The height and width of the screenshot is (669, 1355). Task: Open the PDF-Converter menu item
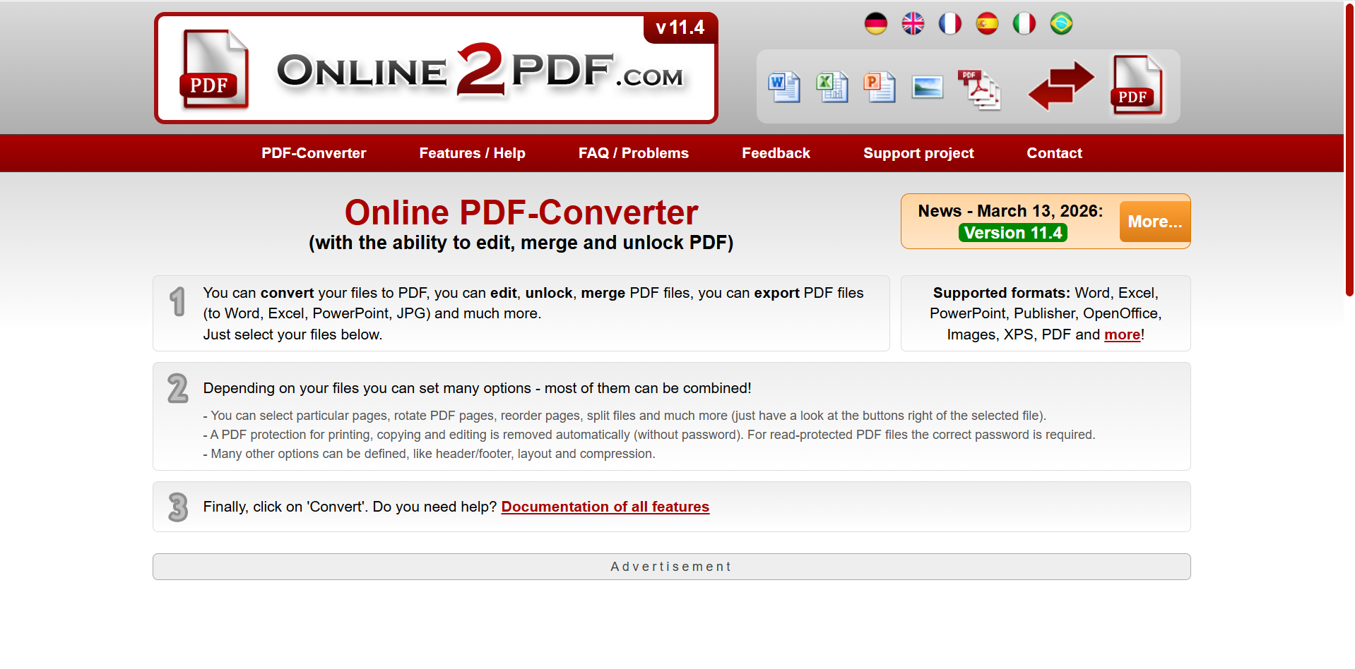click(314, 153)
